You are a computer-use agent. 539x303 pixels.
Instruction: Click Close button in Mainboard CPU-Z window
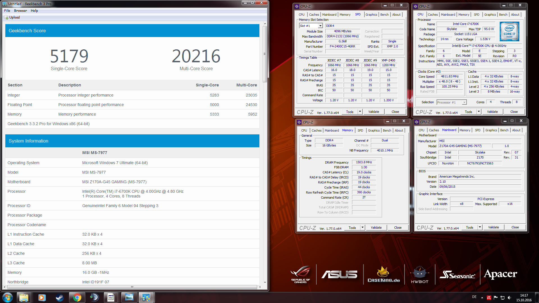coord(515,227)
